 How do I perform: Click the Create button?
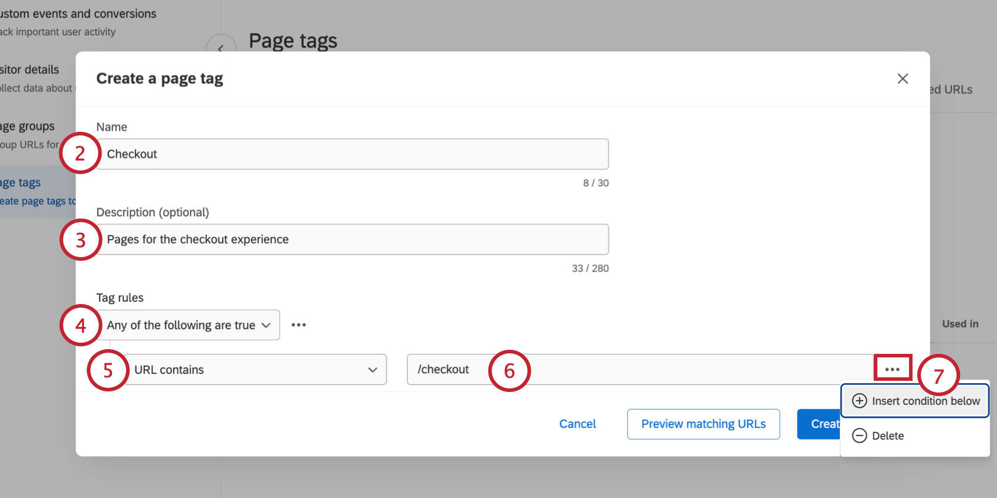820,424
